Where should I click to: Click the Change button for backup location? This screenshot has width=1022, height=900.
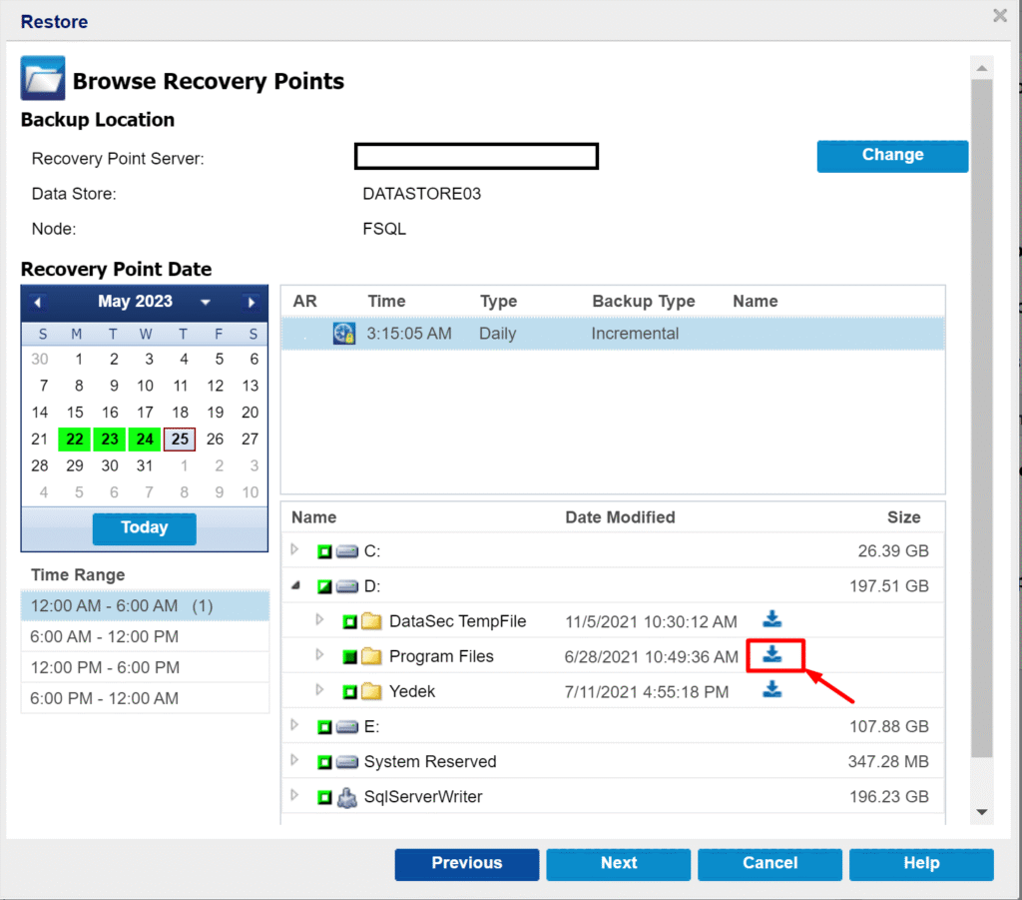(892, 156)
